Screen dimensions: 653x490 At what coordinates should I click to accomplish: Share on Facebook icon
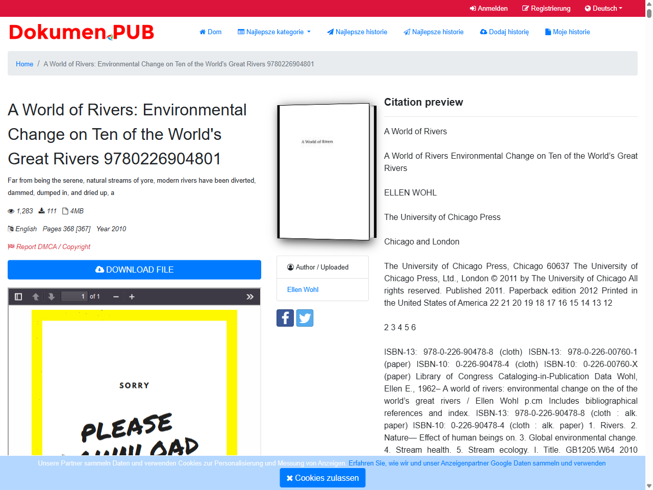click(285, 318)
